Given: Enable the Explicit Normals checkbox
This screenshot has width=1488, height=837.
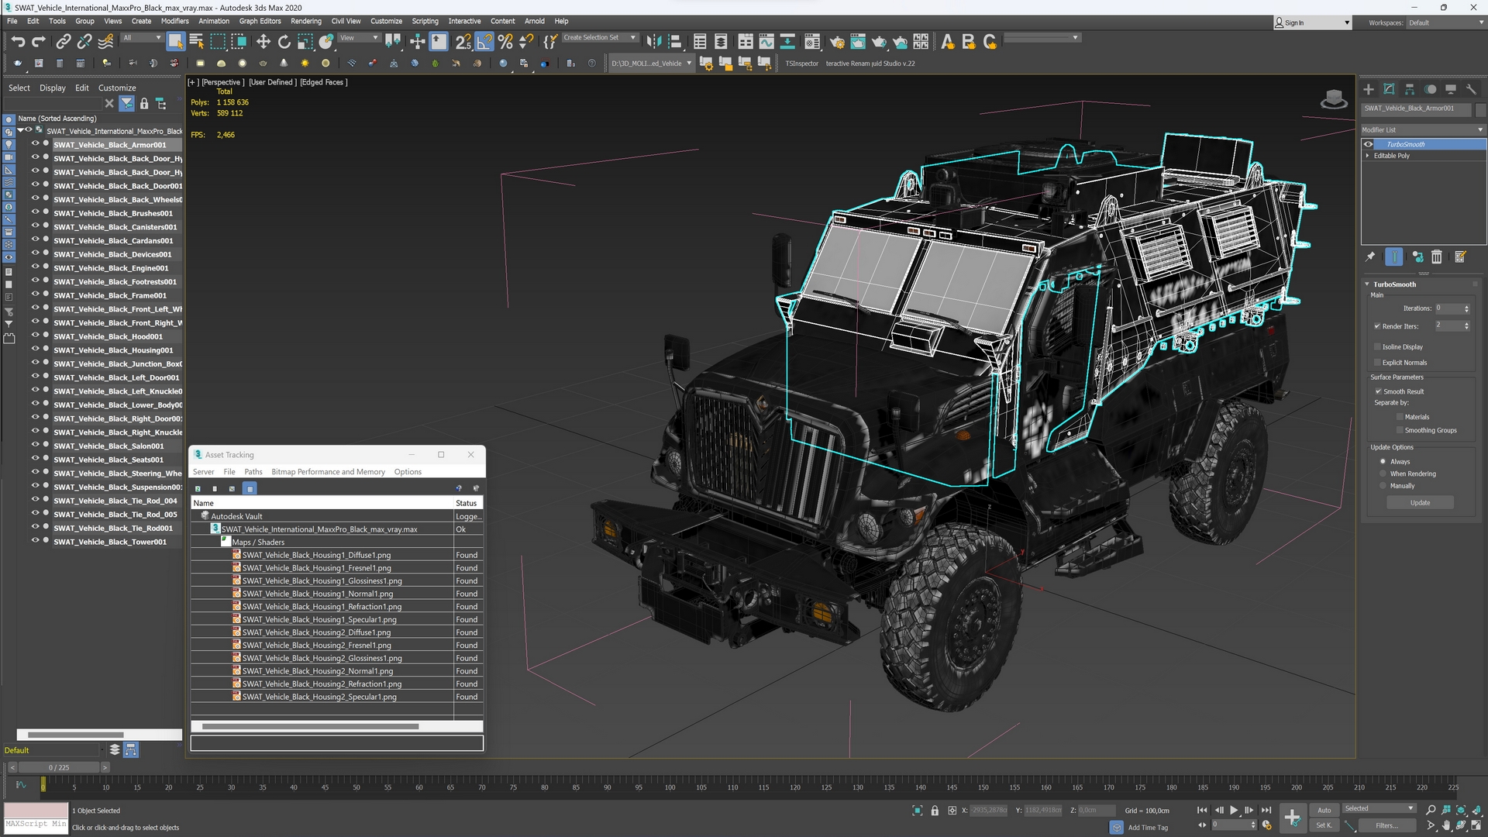Looking at the screenshot, I should (1378, 362).
